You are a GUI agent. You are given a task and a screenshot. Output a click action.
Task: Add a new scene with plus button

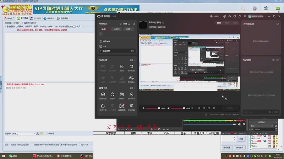[101, 34]
